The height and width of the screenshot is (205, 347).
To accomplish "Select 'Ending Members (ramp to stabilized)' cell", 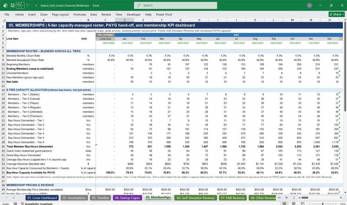I will tap(44, 69).
